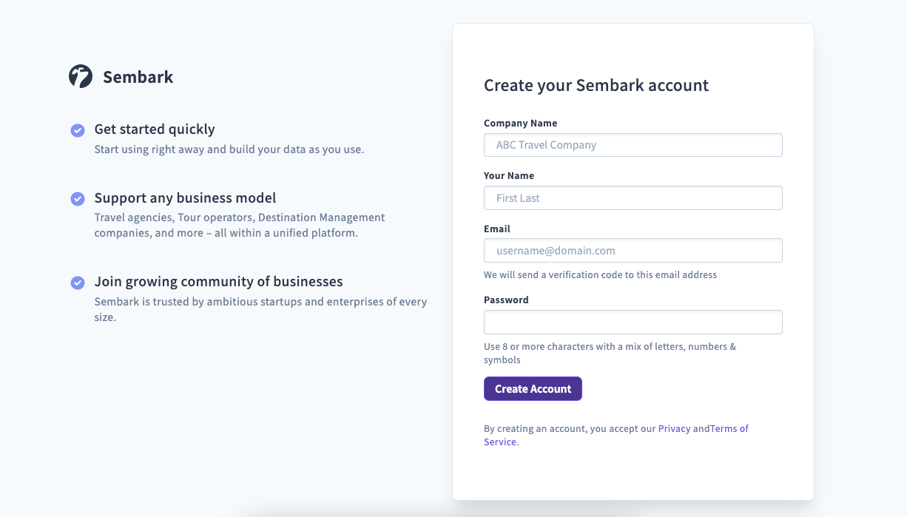Click the Company Name input field

tap(633, 145)
